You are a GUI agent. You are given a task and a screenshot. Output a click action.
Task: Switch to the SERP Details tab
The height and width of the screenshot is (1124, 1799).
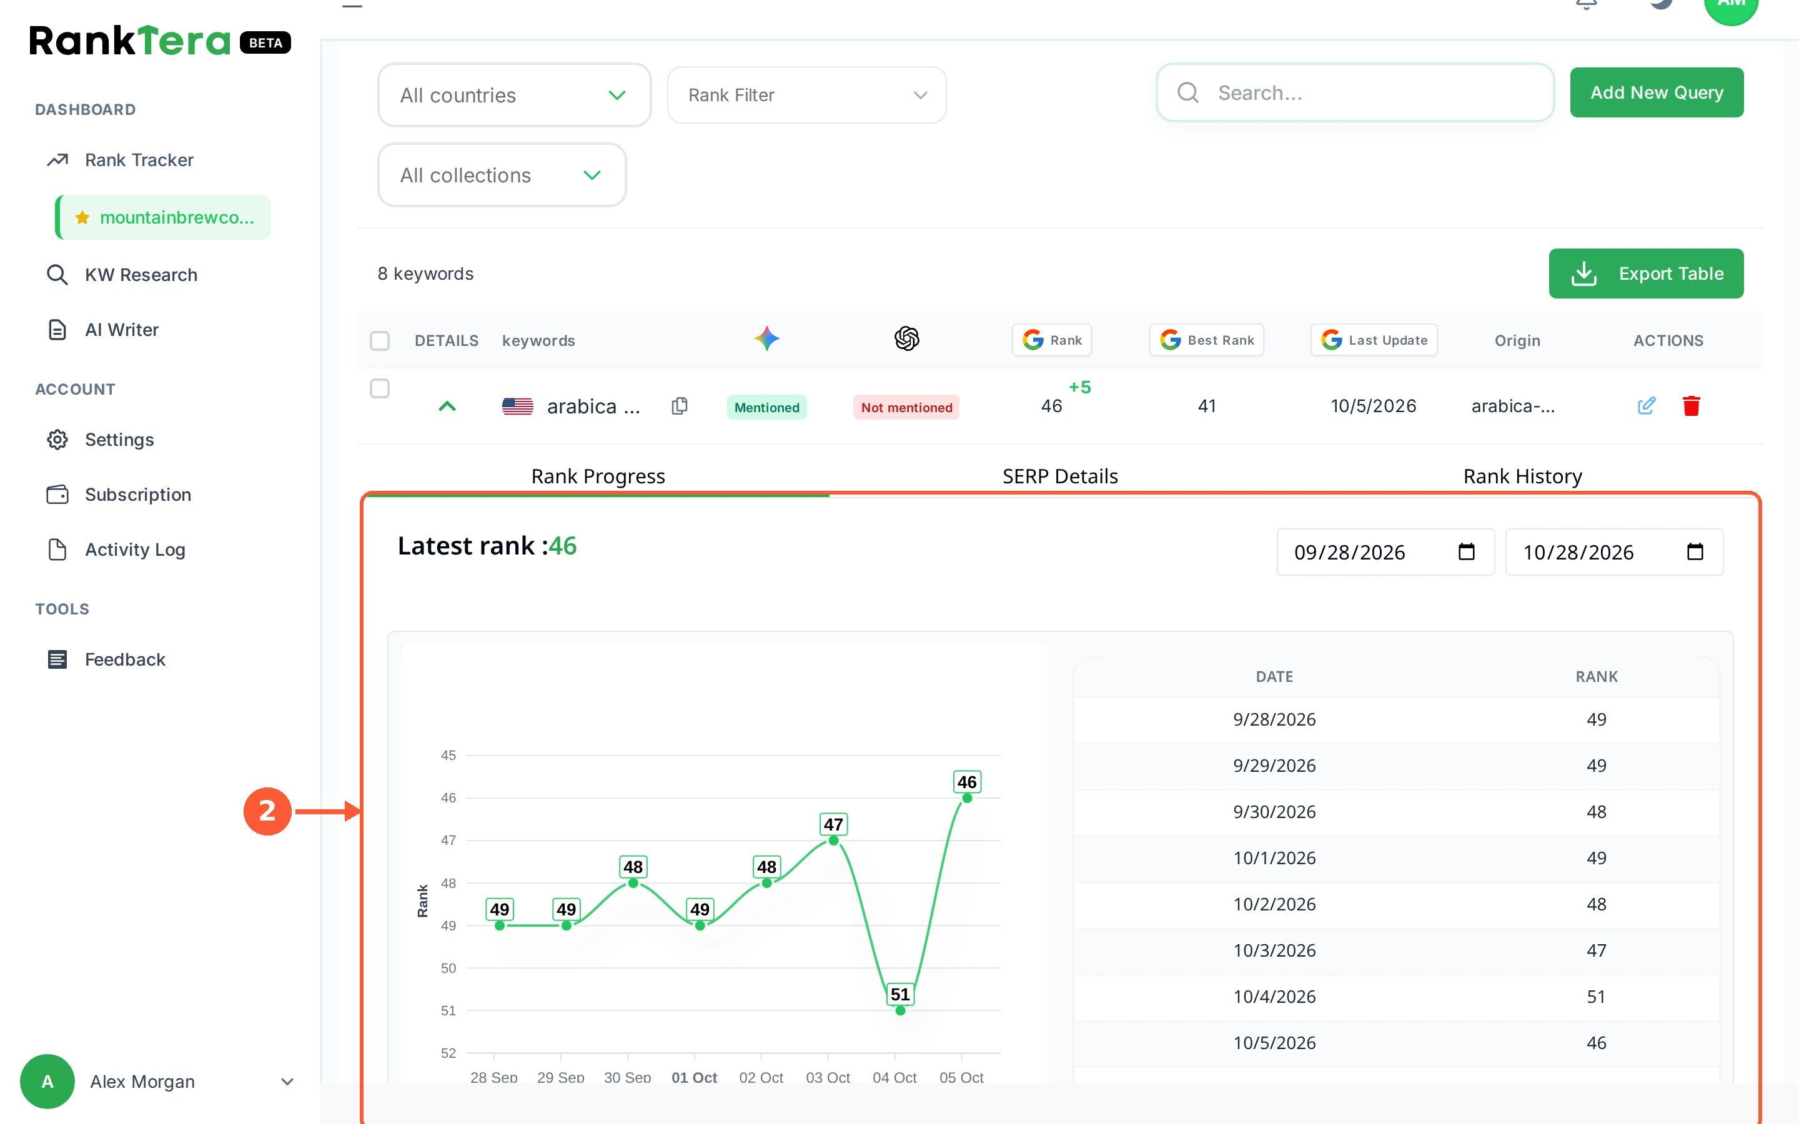[1060, 476]
